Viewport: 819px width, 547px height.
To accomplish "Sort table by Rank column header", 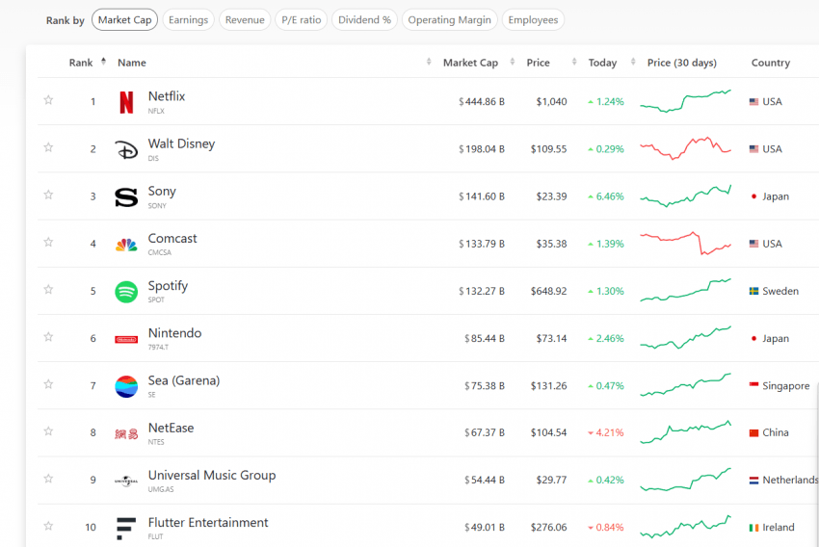I will tap(81, 63).
